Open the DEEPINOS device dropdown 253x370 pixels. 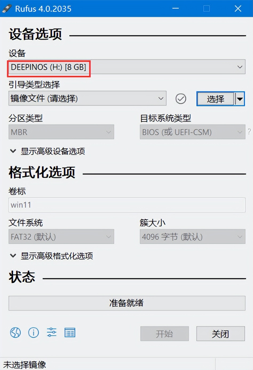coord(127,67)
